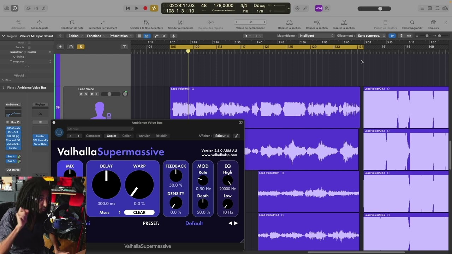Click Retoucher l'effacement toolbar icon
The width and height of the screenshot is (452, 254).
(x=103, y=22)
